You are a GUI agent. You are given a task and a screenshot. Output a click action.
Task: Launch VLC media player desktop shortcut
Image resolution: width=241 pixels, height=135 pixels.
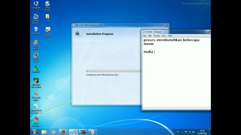click(36, 96)
